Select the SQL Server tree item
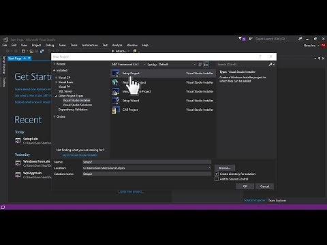Viewport: 327px width, 245px height. (65, 91)
